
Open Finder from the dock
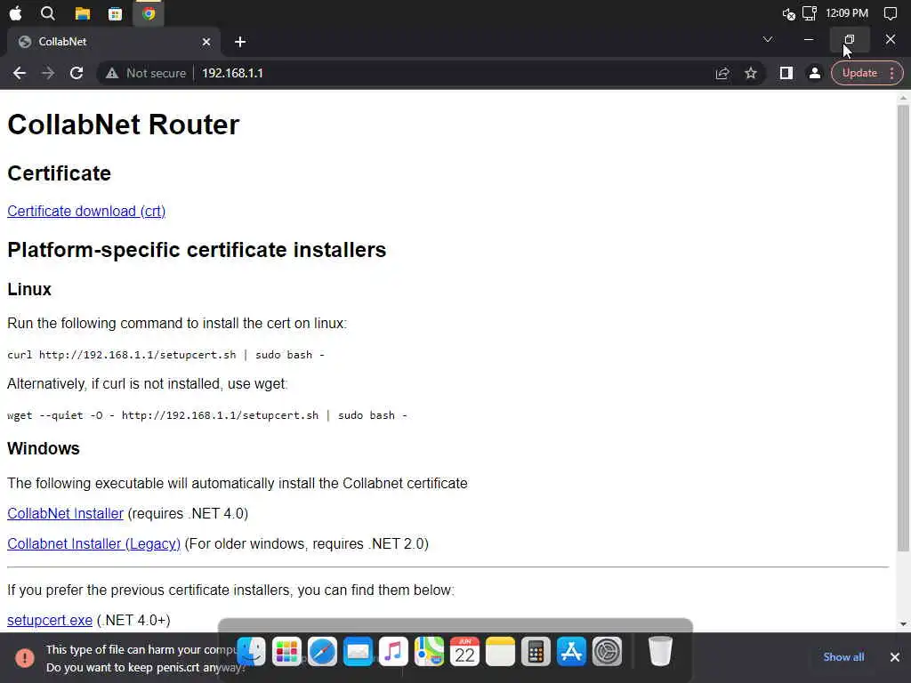tap(251, 651)
